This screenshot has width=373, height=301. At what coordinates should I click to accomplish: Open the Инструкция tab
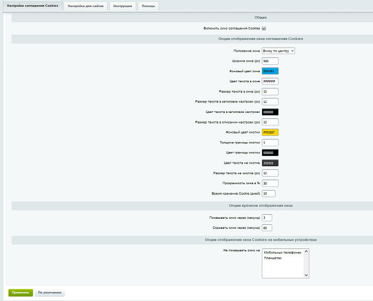pos(123,6)
